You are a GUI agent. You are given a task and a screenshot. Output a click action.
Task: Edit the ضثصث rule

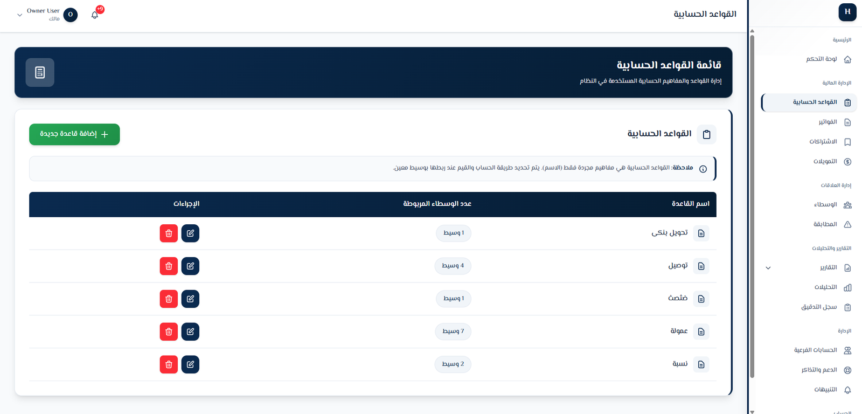190,299
